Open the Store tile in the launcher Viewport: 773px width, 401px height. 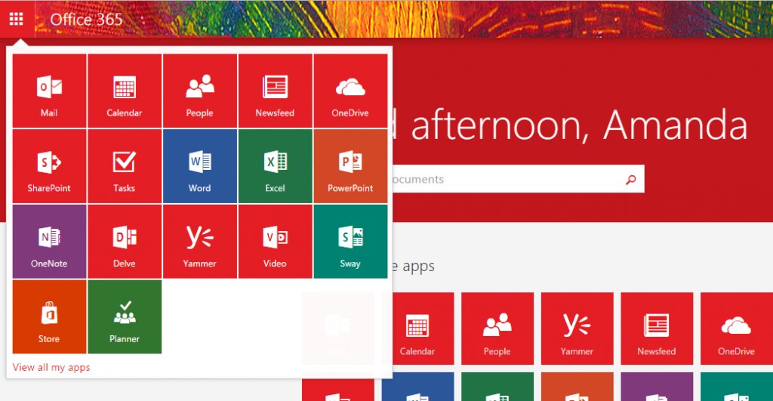(49, 317)
